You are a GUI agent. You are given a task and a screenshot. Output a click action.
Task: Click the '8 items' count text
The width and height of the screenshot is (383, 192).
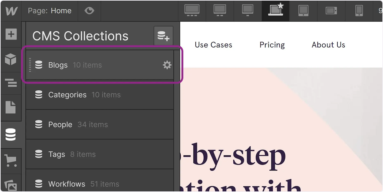[x=83, y=154]
